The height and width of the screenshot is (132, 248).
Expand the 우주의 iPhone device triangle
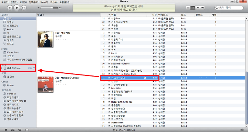pos(2,68)
